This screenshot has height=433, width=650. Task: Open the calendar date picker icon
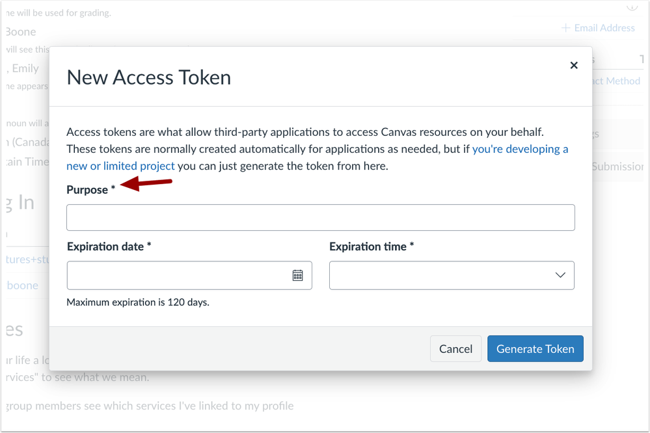[297, 276]
